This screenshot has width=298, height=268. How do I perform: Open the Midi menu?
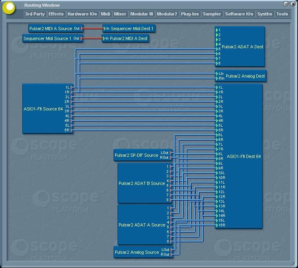(x=105, y=14)
